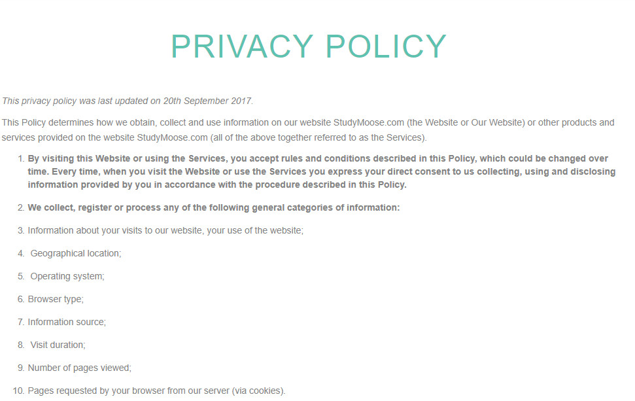Viewport: 635px width, 401px height.
Task: Click the PRIVACY POLICY heading
Action: click(309, 46)
